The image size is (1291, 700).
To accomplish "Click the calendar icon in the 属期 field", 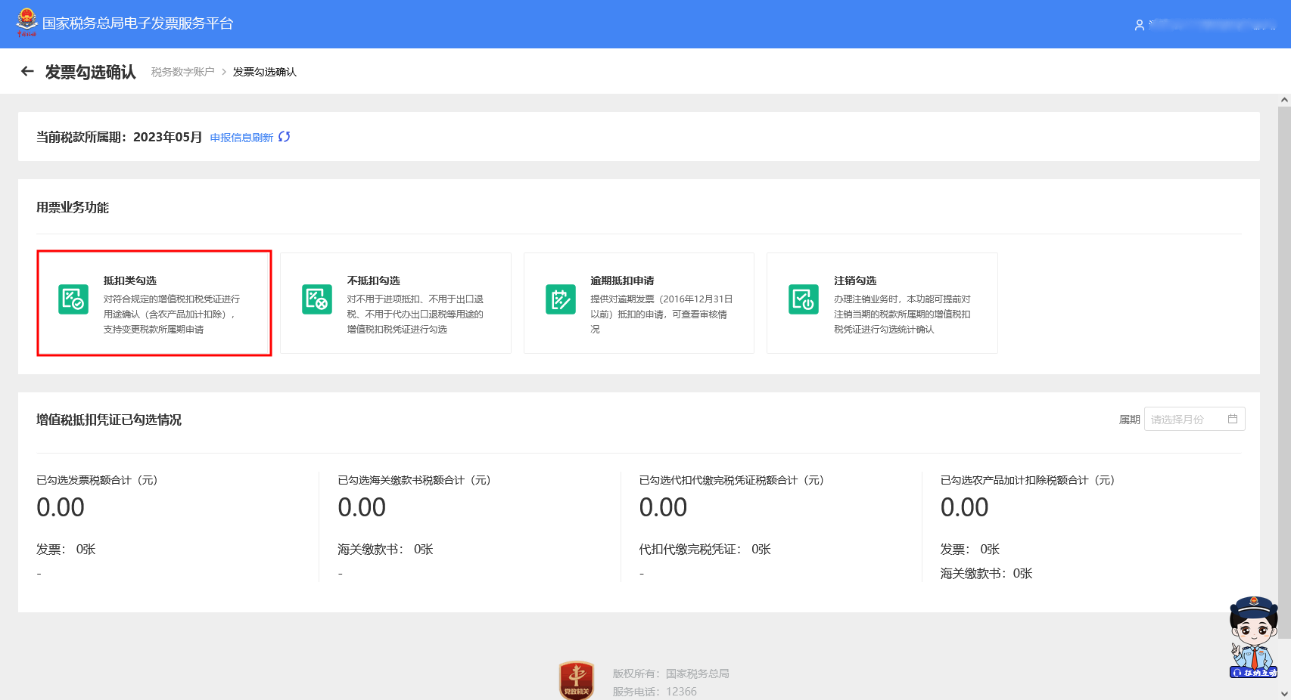I will (1233, 419).
